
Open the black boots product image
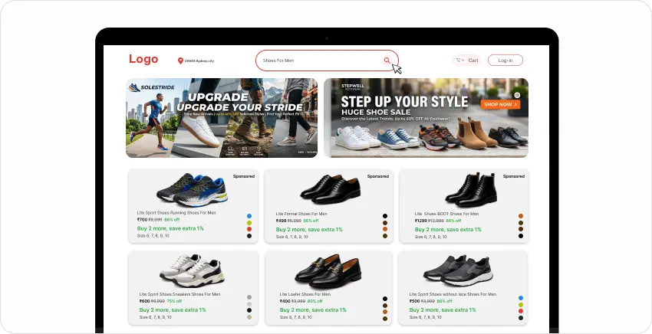(471, 190)
